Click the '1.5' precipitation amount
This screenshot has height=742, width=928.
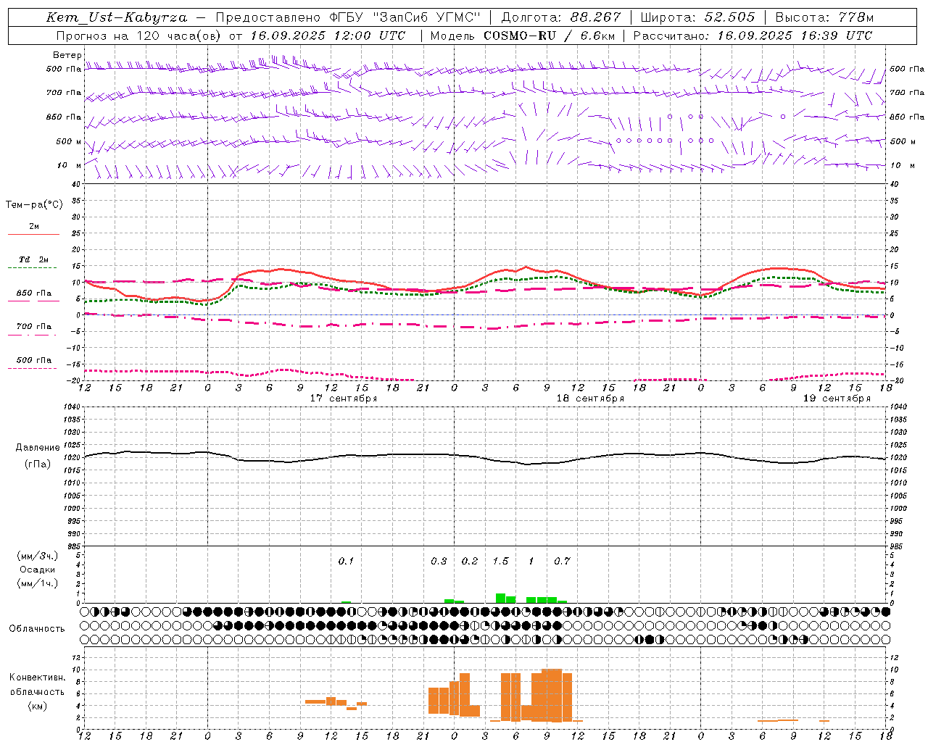coord(500,561)
